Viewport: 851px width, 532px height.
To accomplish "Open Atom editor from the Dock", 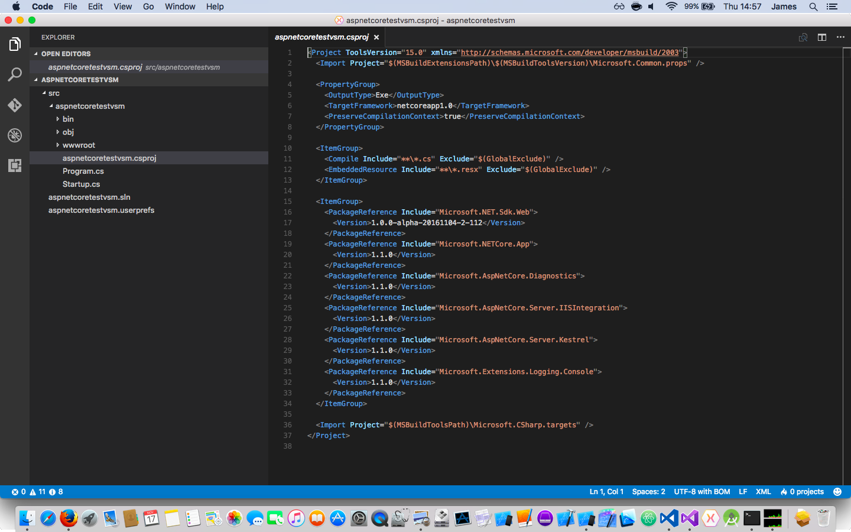I will click(648, 518).
